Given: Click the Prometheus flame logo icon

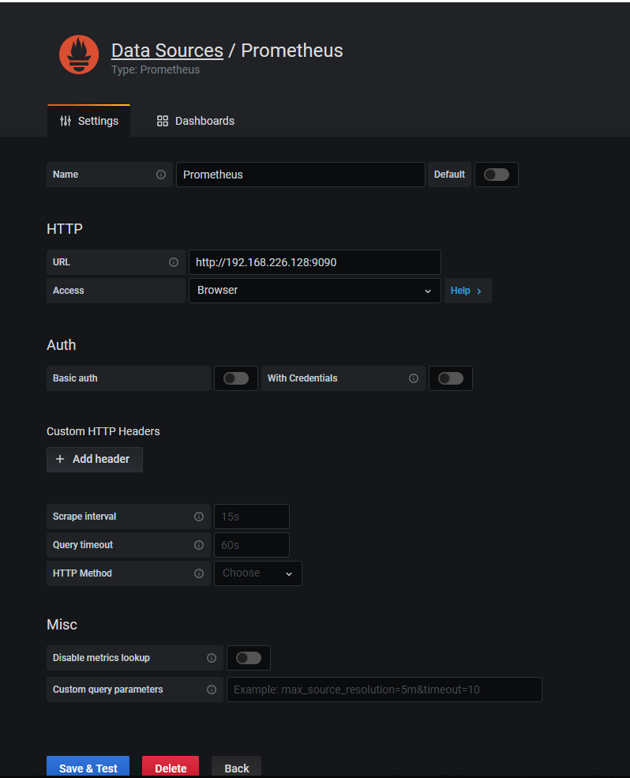Looking at the screenshot, I should (79, 55).
